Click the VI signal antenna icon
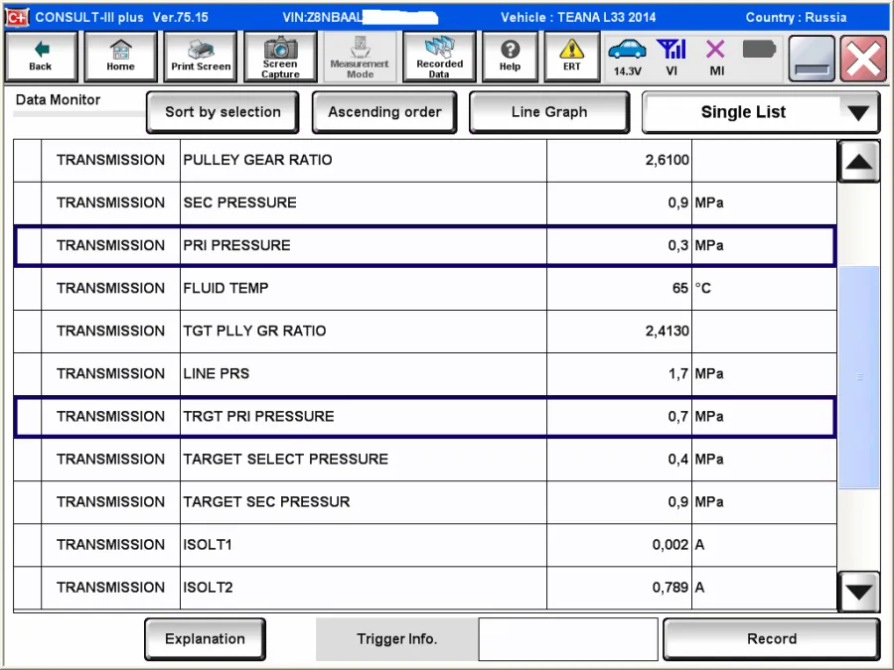This screenshot has height=670, width=894. point(671,57)
